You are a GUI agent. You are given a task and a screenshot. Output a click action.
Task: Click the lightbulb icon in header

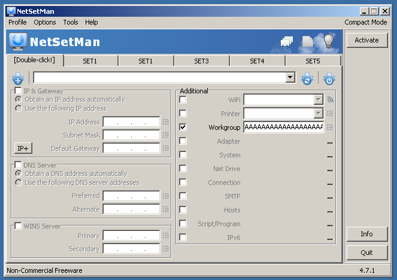(x=328, y=41)
